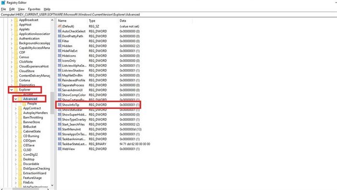Image resolution: width=337 pixels, height=190 pixels.
Task: Click the DWORD icon beside ListviewShadow
Action: 60,70
